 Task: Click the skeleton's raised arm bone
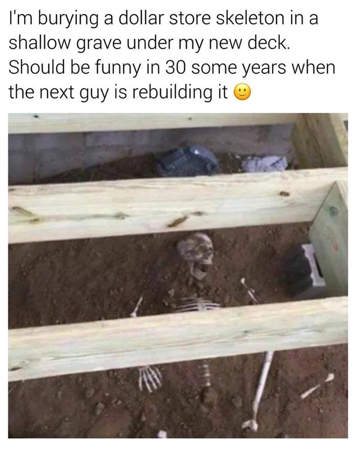point(250,290)
